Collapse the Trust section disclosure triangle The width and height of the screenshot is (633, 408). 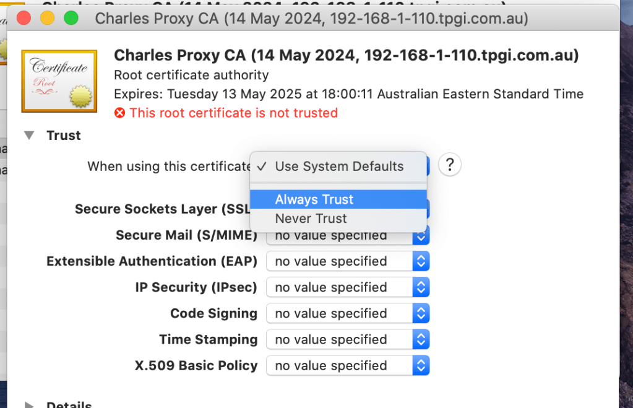tap(28, 135)
